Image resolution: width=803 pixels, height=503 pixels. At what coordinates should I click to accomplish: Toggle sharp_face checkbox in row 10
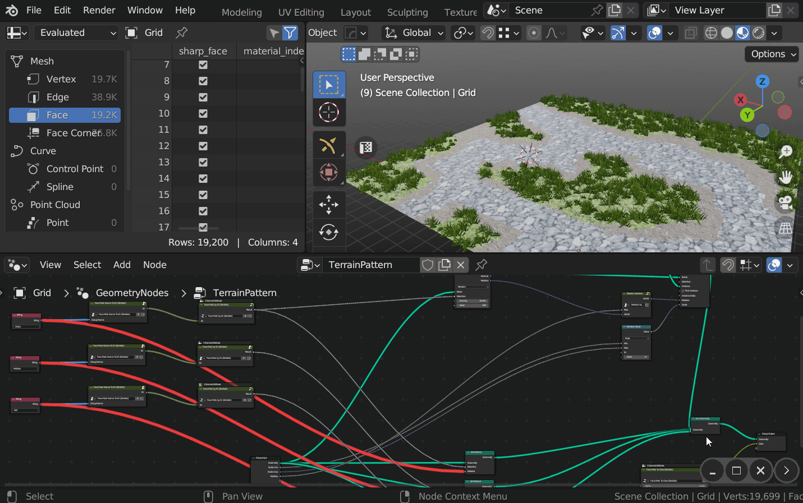tap(203, 113)
